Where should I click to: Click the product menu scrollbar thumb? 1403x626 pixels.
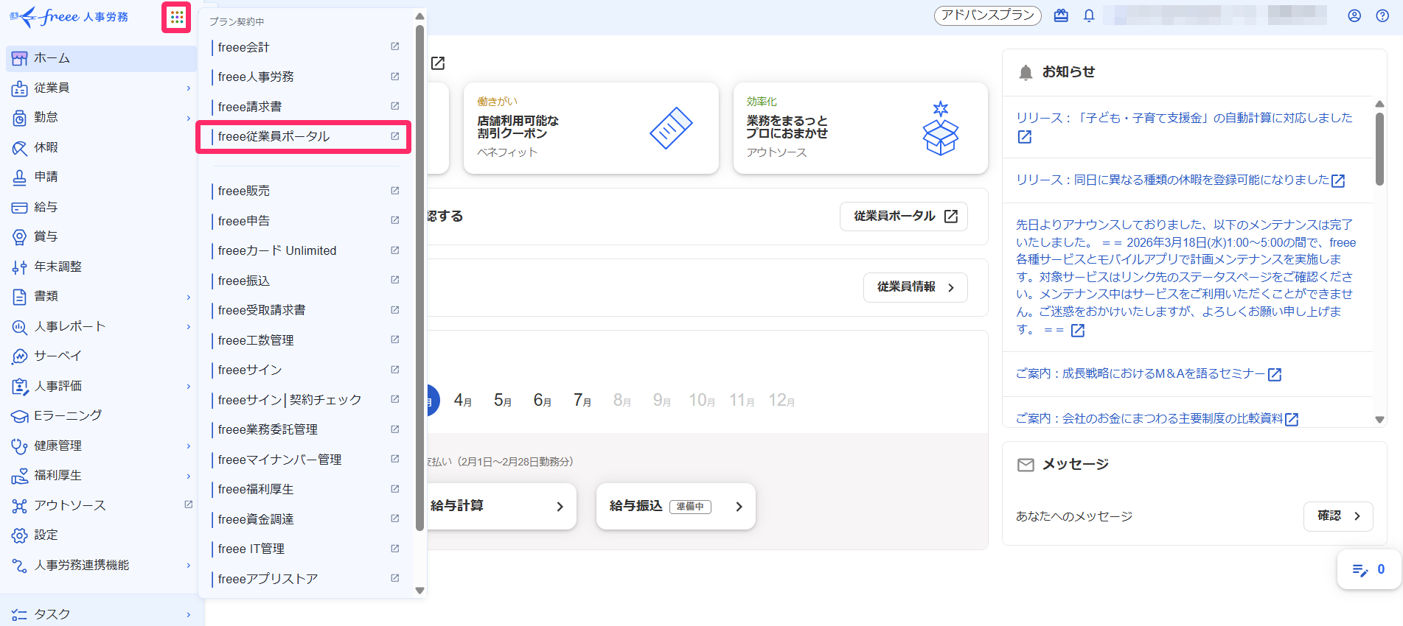419,278
